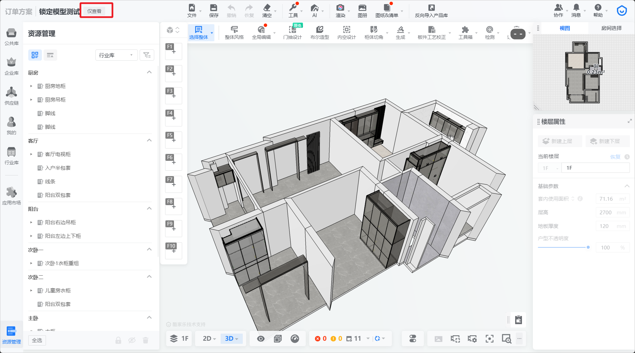Screen dimensions: 635x353
Task: Select the 视图 tab
Action: [x=565, y=28]
